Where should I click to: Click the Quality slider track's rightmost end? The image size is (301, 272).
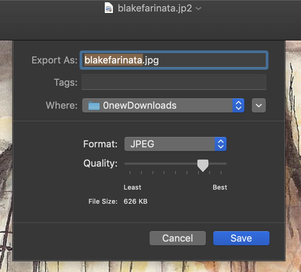tap(225, 163)
